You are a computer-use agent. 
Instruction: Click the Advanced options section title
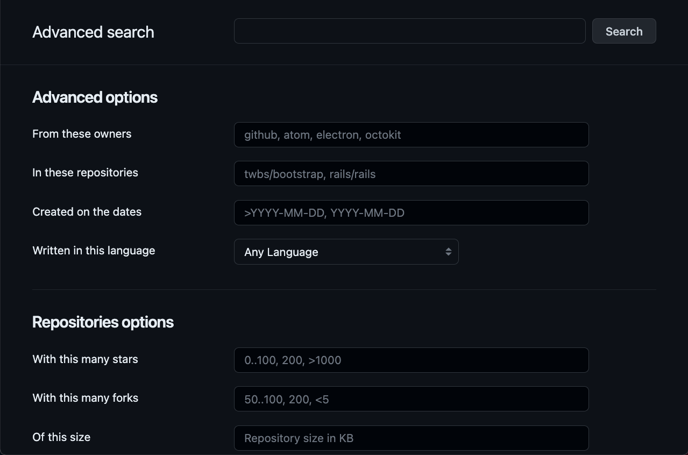(x=95, y=97)
